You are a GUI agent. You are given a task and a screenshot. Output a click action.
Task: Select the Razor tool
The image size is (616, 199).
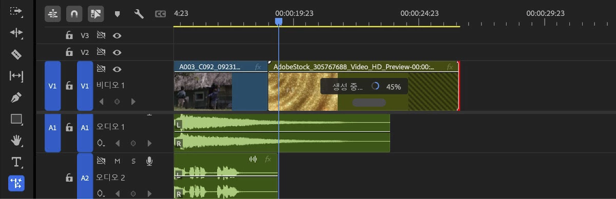click(x=16, y=54)
